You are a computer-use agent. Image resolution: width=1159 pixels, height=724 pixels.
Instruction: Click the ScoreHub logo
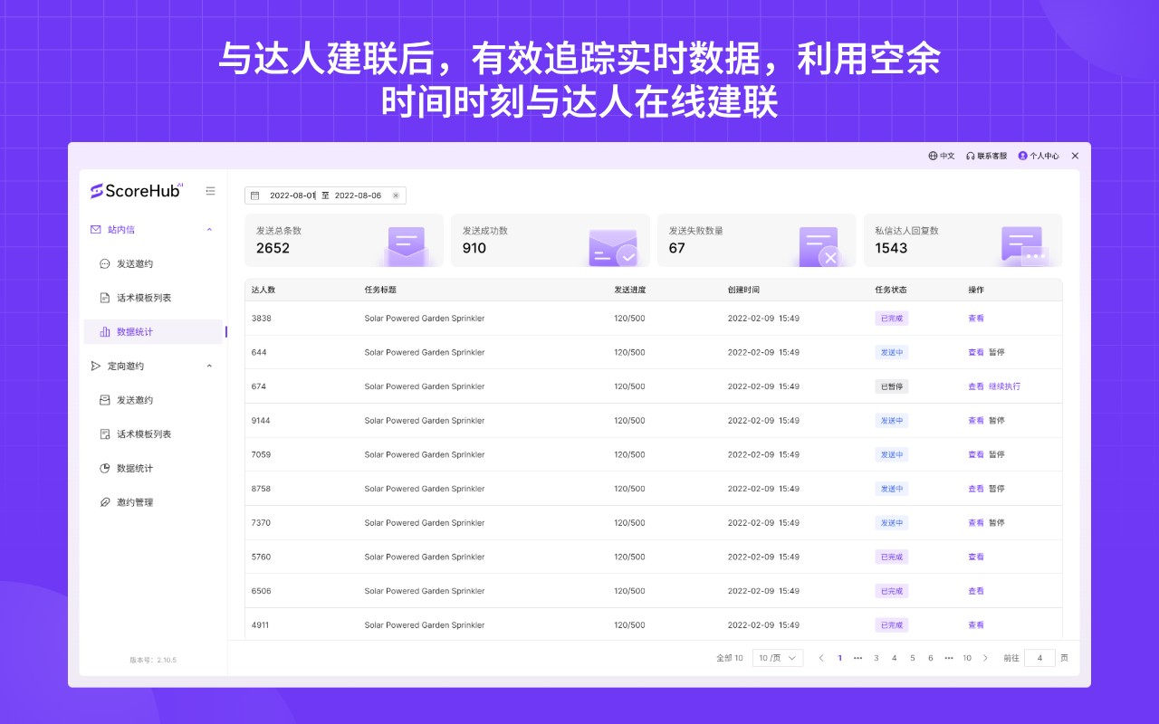[x=137, y=190]
